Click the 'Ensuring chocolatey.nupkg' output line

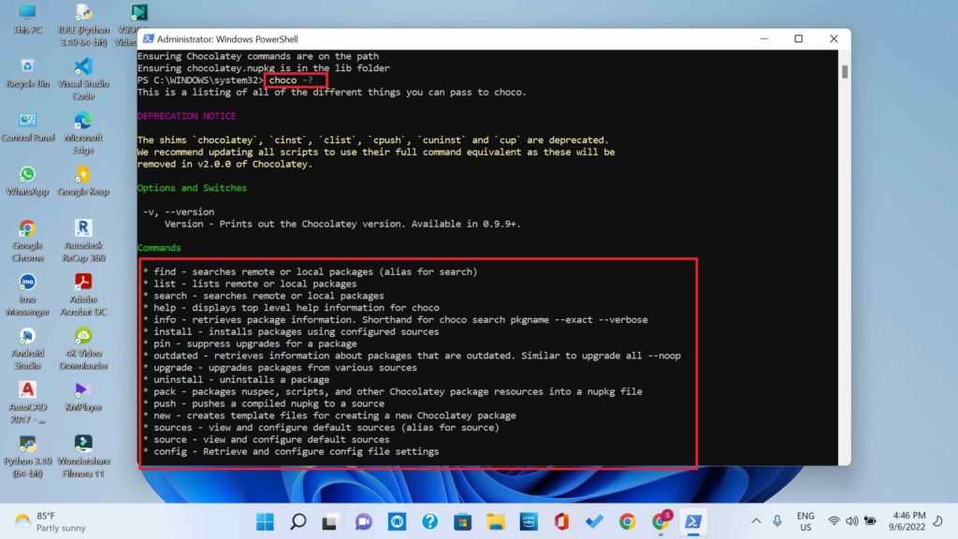click(263, 68)
